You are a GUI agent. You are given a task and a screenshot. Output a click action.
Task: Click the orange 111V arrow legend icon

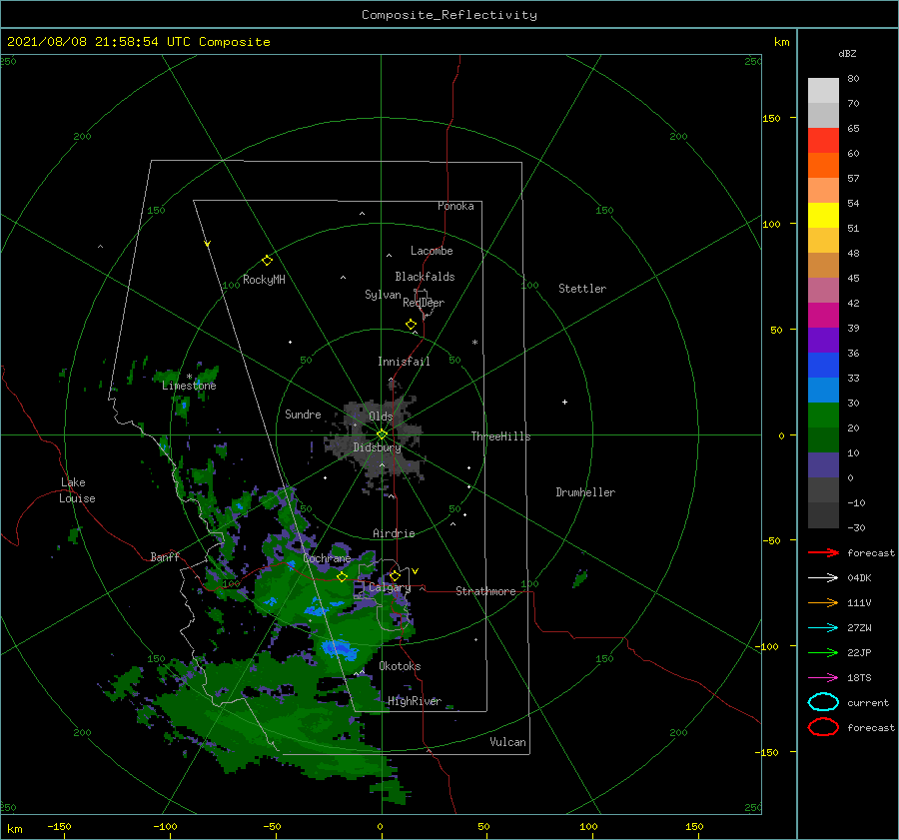[x=823, y=602]
